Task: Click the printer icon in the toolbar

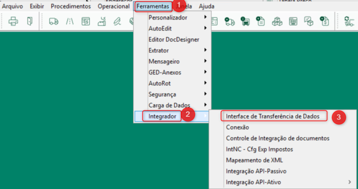Action: [13, 21]
